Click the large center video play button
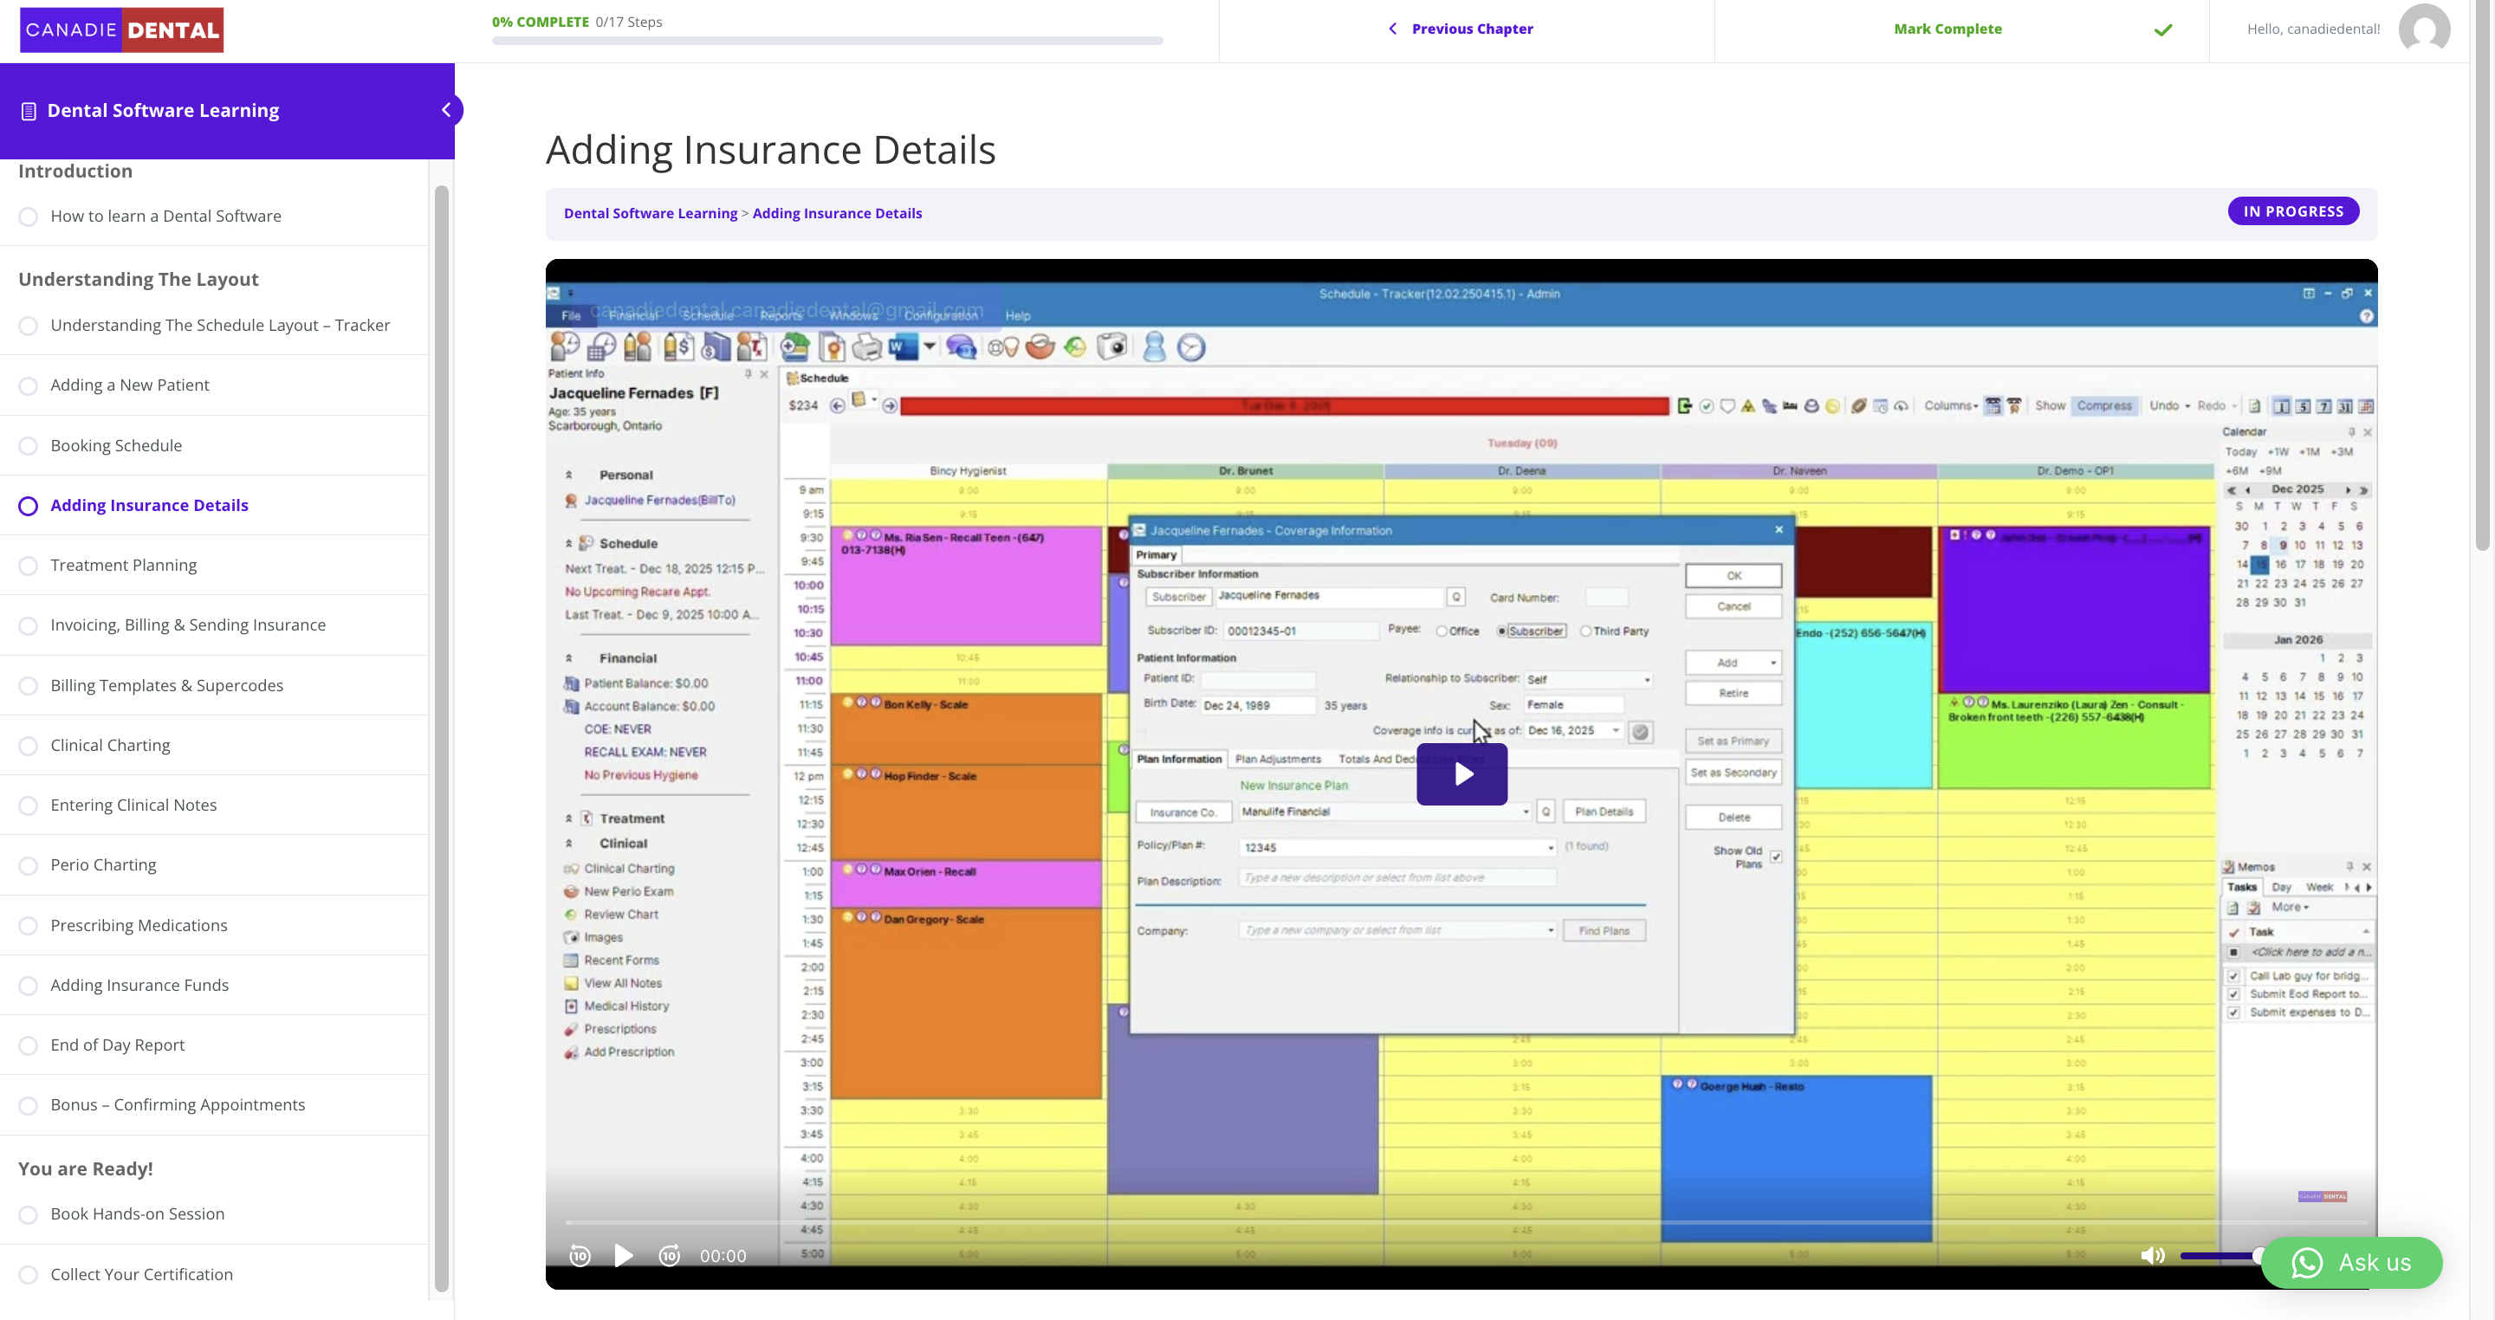 [x=1461, y=773]
